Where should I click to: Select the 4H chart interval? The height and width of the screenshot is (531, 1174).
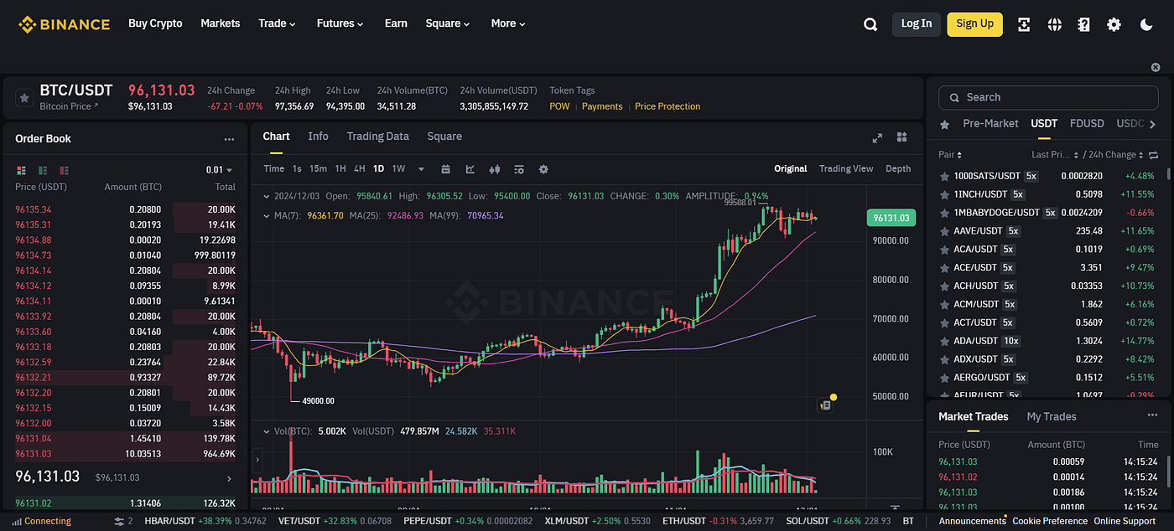tap(359, 169)
